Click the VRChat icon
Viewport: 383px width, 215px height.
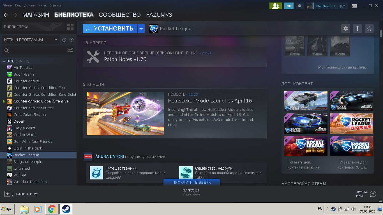coord(9,175)
